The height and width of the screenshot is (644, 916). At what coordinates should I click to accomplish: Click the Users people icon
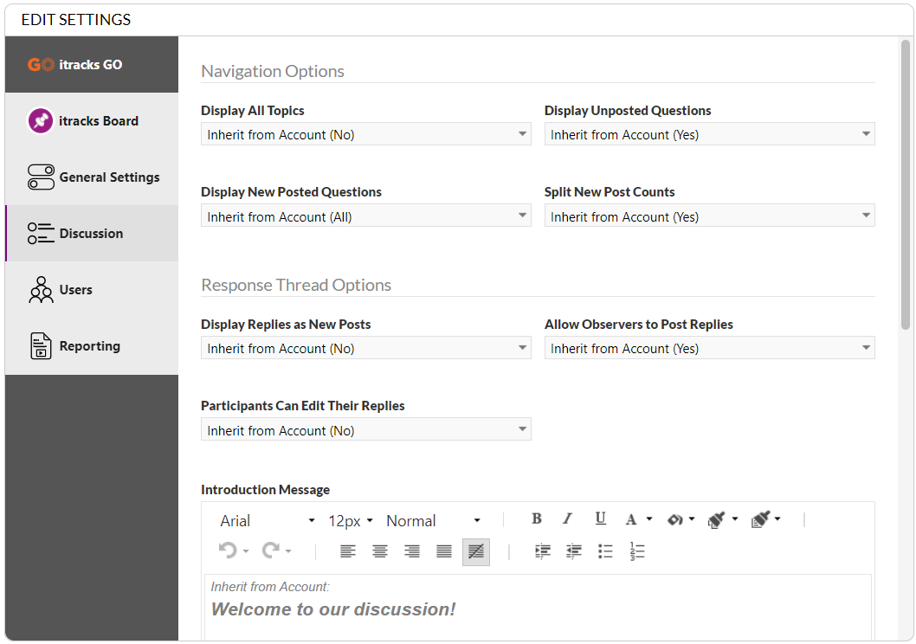point(41,290)
